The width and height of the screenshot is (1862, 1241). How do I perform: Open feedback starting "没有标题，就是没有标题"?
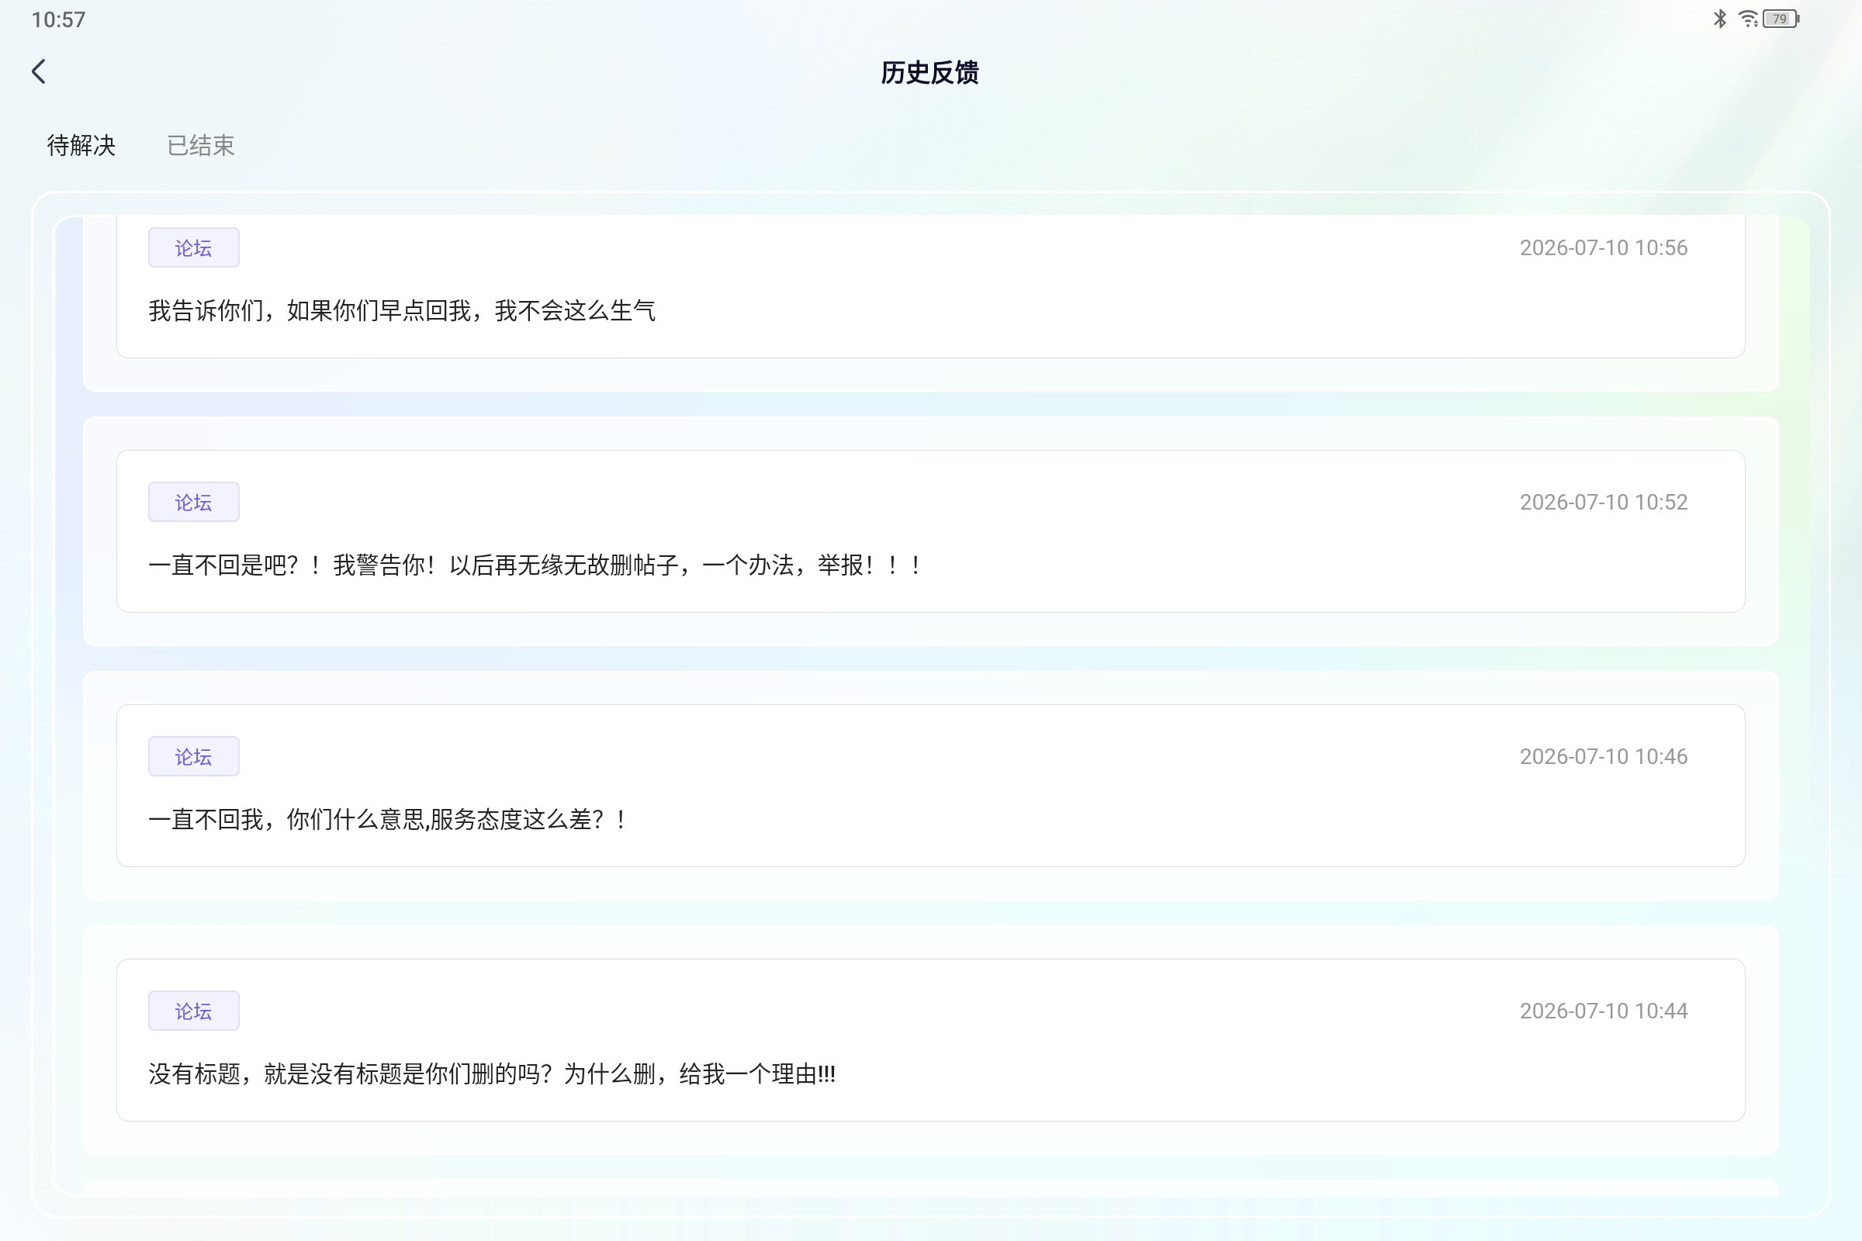(x=931, y=1040)
